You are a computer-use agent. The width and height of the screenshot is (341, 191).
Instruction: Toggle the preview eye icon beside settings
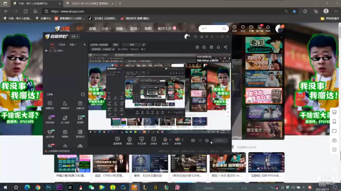click(200, 140)
